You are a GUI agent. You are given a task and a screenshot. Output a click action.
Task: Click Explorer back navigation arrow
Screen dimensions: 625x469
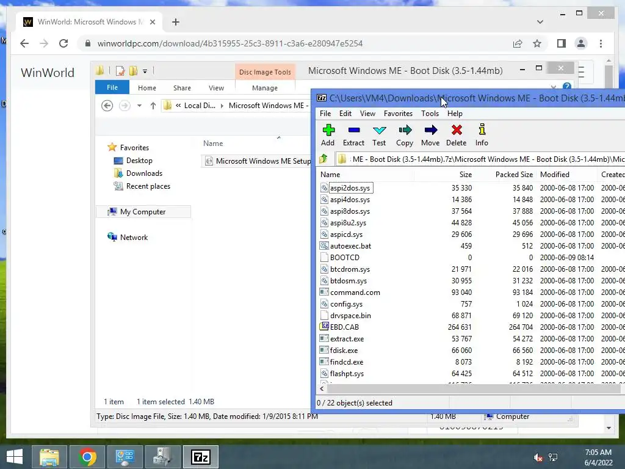point(107,106)
